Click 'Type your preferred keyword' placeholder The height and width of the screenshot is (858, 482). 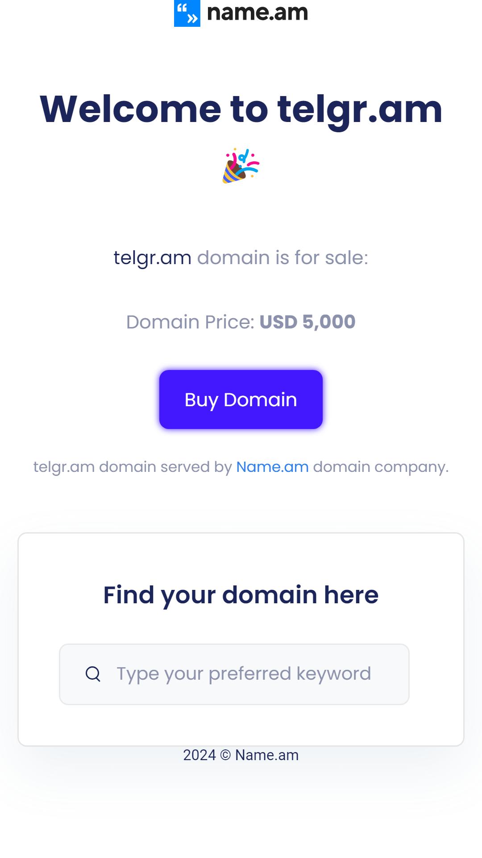click(x=244, y=674)
